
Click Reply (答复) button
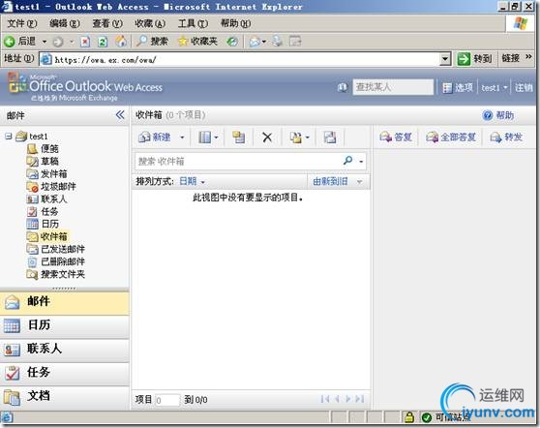(396, 138)
